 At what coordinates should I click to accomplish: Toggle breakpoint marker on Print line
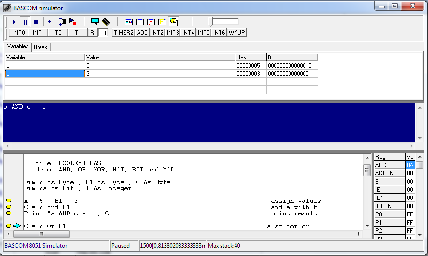pyautogui.click(x=9, y=213)
